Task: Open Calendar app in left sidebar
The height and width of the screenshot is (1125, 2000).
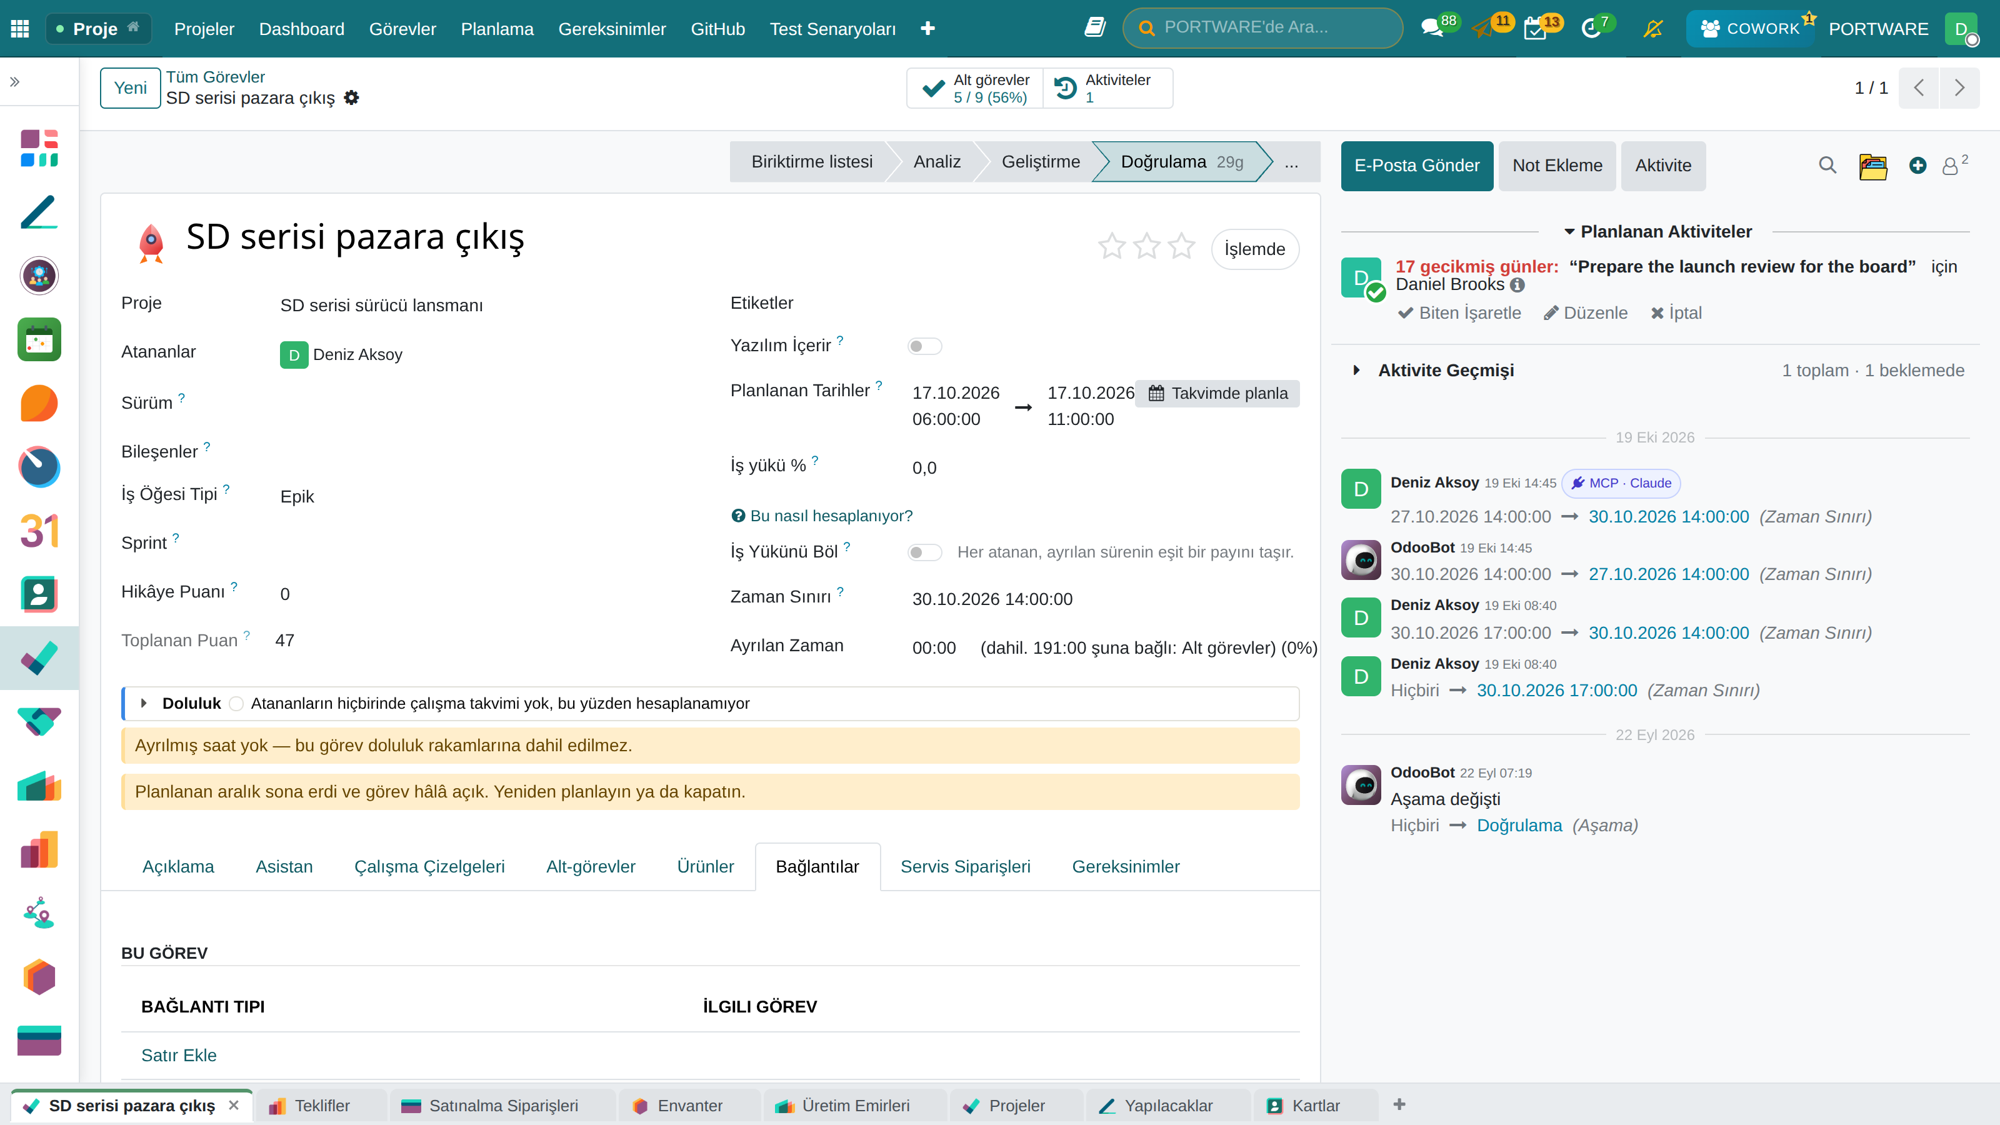Action: point(39,339)
